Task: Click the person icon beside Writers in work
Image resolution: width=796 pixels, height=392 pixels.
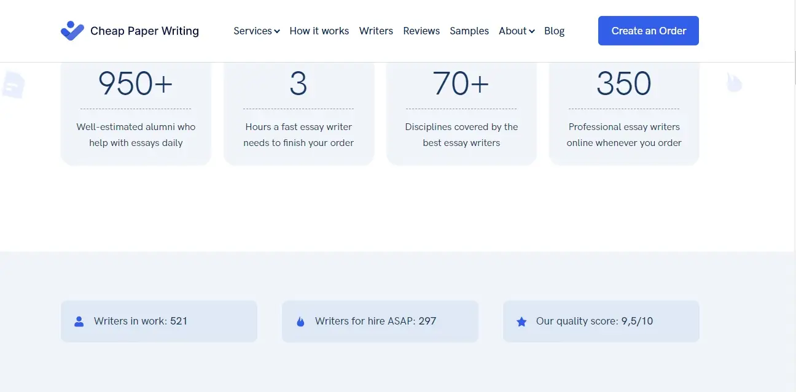Action: 79,321
